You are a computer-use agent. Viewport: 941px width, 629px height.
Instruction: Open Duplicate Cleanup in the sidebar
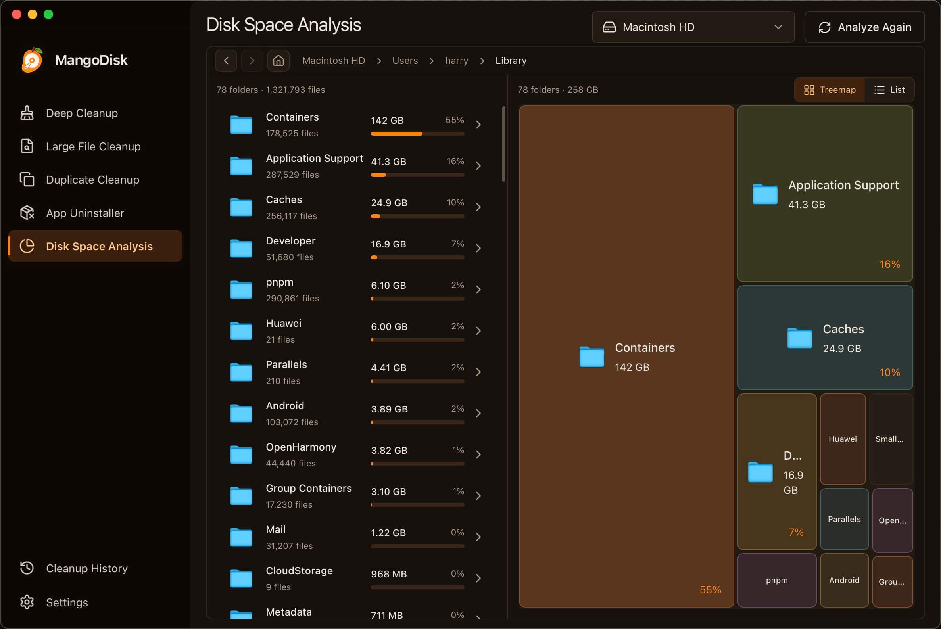(x=95, y=180)
